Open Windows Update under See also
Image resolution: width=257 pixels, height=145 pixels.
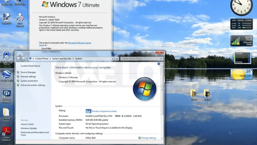tap(29, 128)
